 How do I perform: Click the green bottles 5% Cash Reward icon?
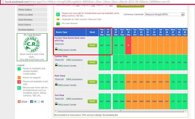point(58,23)
